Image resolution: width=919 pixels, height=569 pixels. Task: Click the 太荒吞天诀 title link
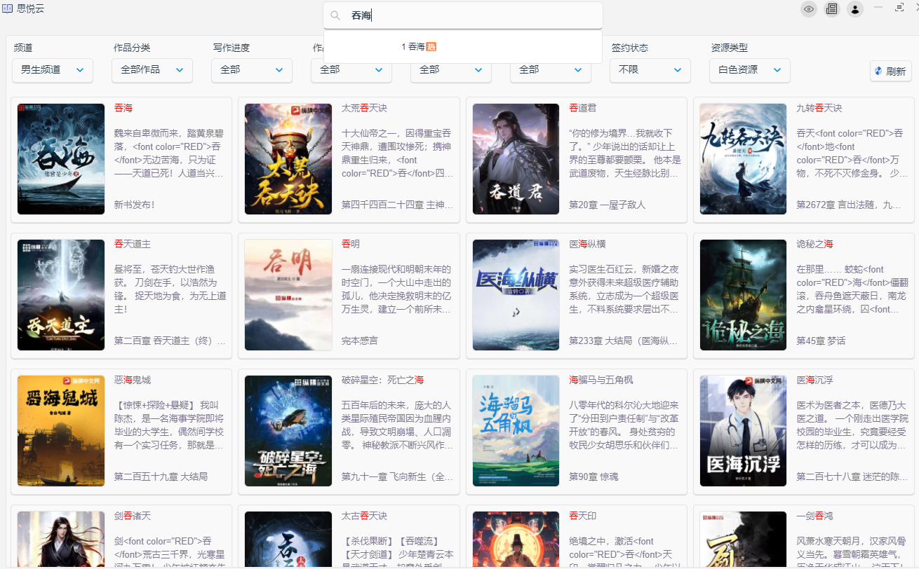pyautogui.click(x=364, y=108)
